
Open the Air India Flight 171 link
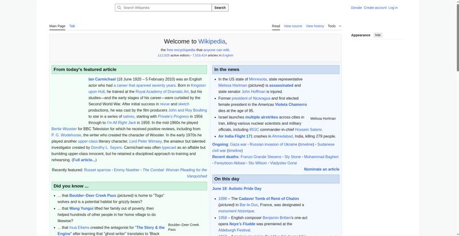coord(235,136)
